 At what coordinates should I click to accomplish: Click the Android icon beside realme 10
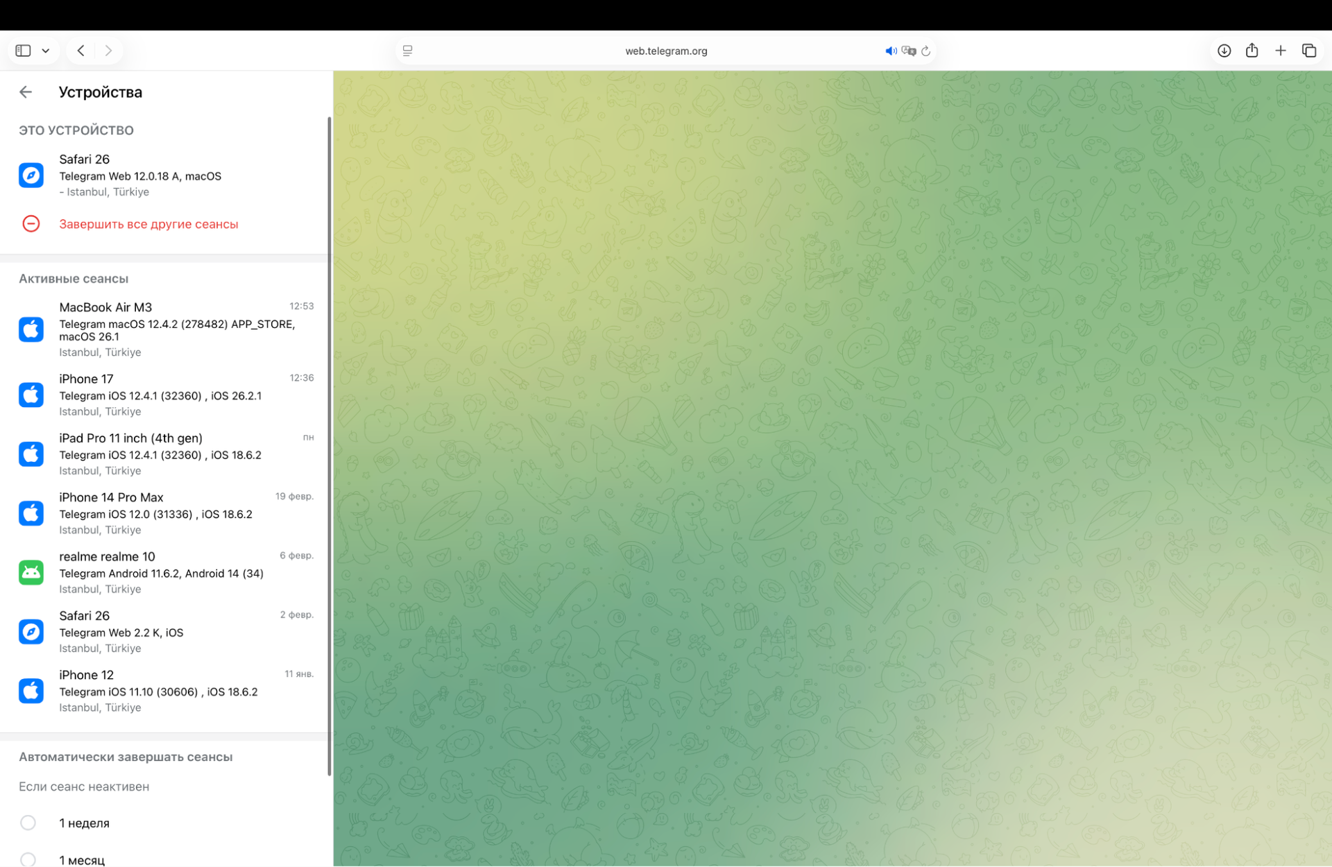click(31, 572)
